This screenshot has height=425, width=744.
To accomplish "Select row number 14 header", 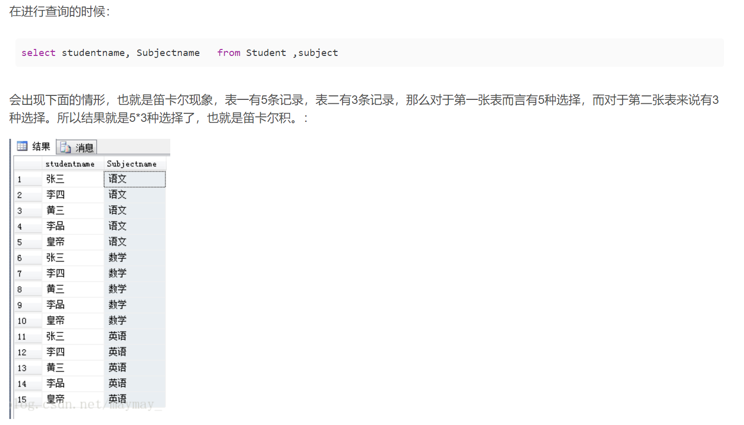I will (x=27, y=384).
